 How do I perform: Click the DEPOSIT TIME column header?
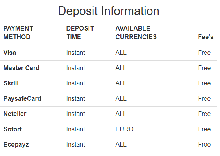[80, 33]
